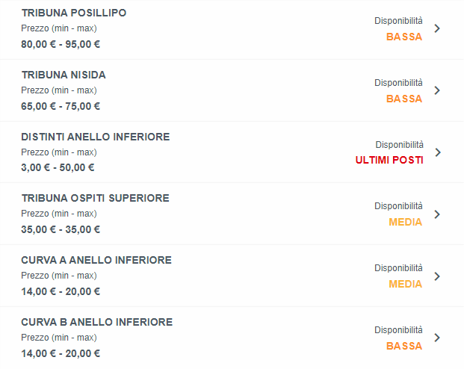This screenshot has height=369, width=464.
Task: Expand the Tribuna Posillipo chevron arrow
Action: pos(437,28)
